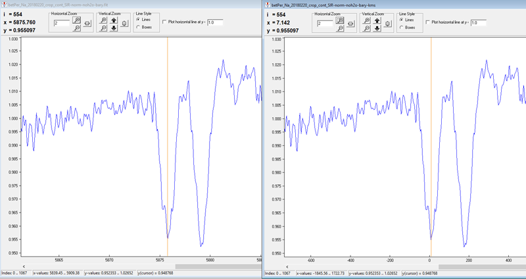Click left scroll arrow under left plot

click(24, 266)
